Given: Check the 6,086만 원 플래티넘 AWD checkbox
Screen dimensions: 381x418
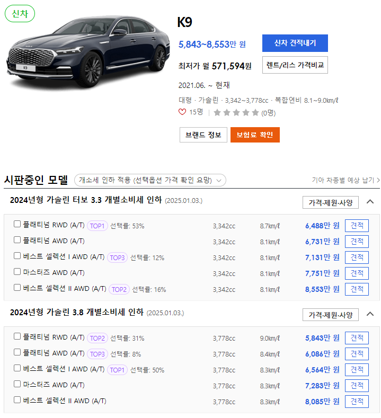Looking at the screenshot, I should (17, 352).
